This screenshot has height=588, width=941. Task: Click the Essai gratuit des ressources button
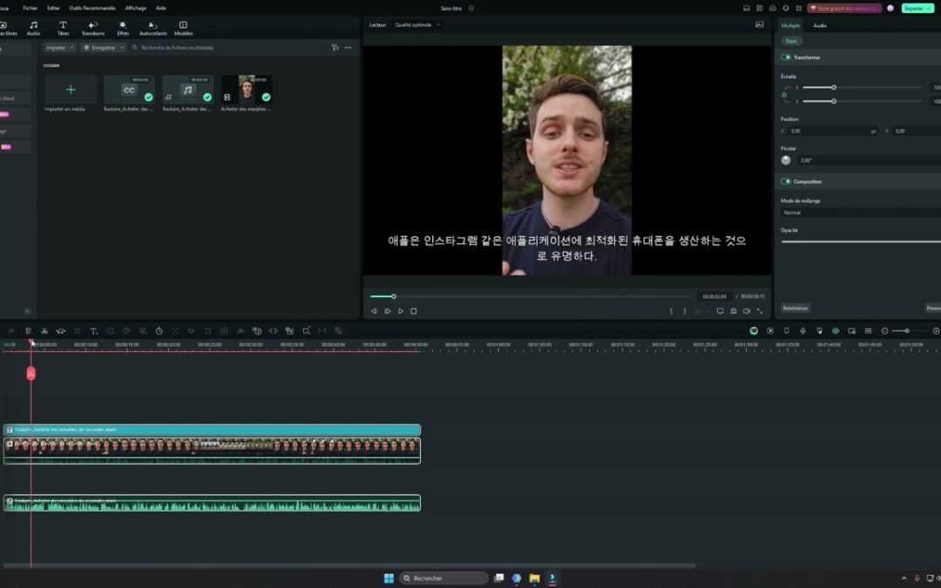click(844, 9)
